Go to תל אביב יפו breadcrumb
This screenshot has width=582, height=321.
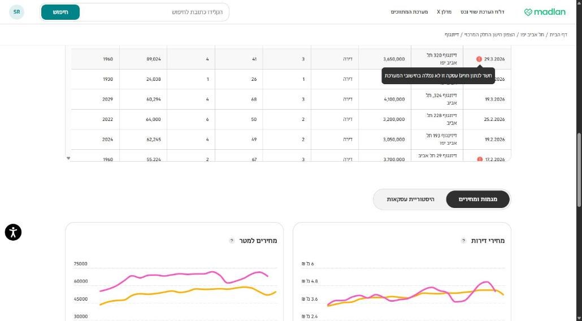pyautogui.click(x=532, y=34)
